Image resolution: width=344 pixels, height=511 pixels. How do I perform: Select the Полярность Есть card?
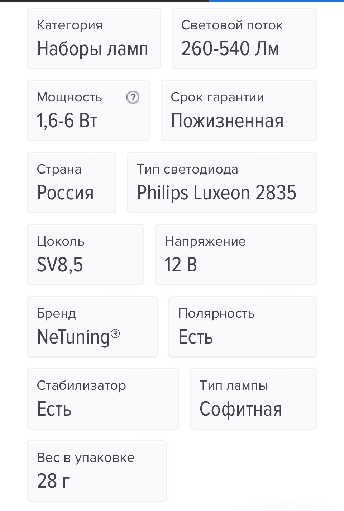coord(243,327)
